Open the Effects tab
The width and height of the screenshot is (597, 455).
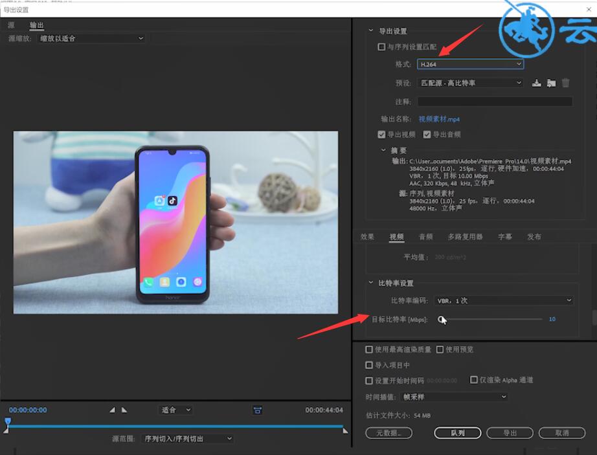pyautogui.click(x=367, y=237)
